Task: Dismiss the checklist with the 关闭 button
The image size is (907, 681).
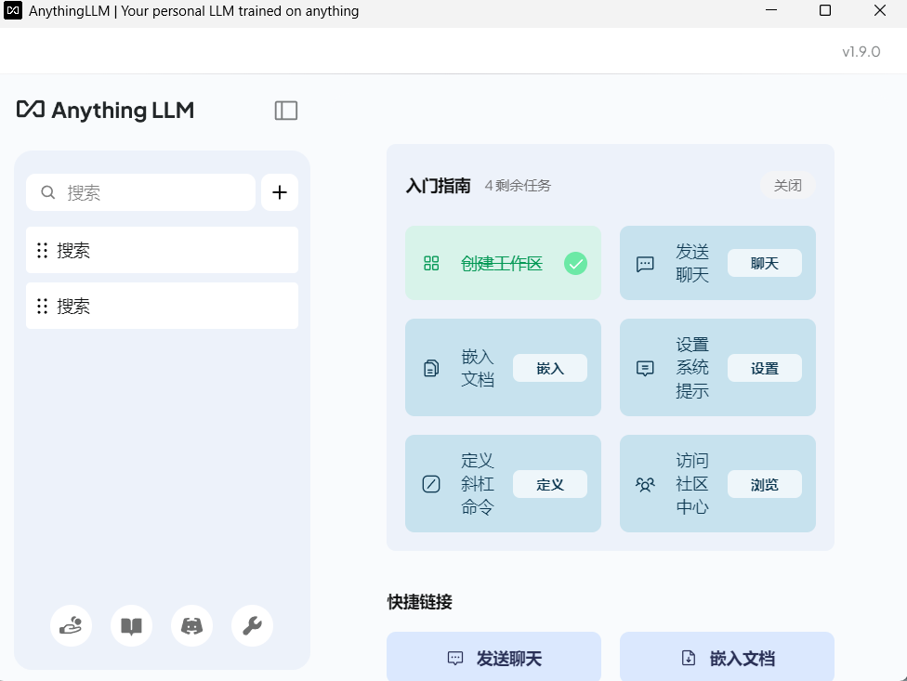Action: tap(787, 185)
